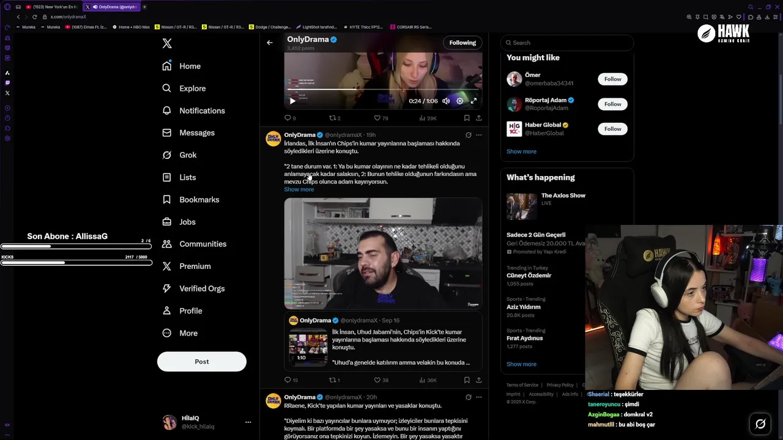Click the X logo above Home

[x=167, y=43]
